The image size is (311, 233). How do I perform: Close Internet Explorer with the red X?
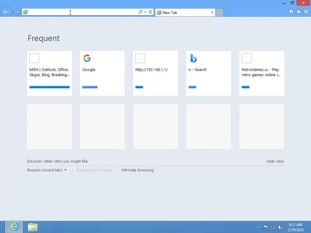tap(303, 3)
